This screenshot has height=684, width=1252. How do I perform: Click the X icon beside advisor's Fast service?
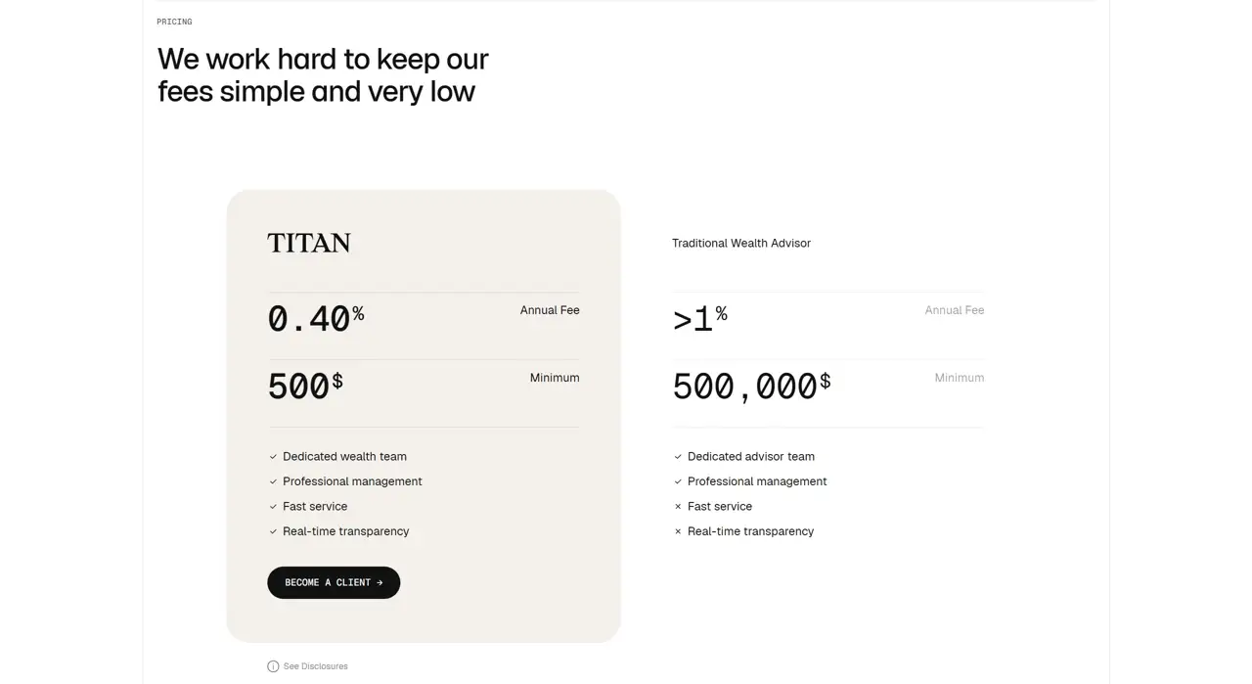pyautogui.click(x=678, y=507)
